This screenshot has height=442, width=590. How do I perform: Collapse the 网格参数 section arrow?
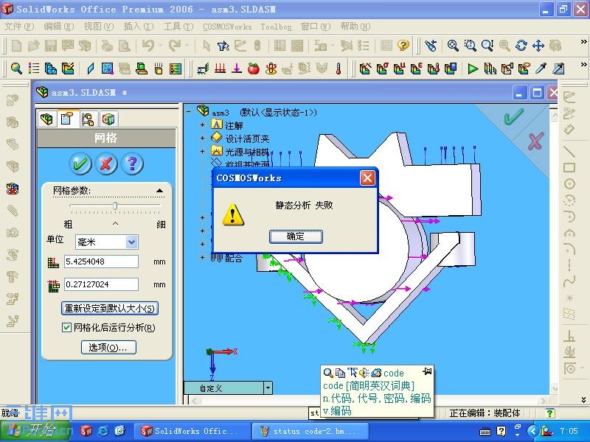(x=159, y=191)
